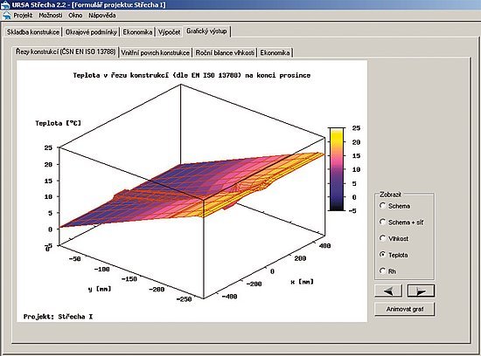
Task: Open Vnitřní povrch konstrukce sub-tab
Action: click(x=155, y=52)
